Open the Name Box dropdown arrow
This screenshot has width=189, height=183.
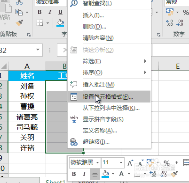point(38,50)
